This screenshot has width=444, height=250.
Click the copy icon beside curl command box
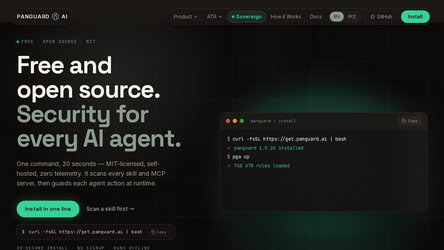point(153,232)
